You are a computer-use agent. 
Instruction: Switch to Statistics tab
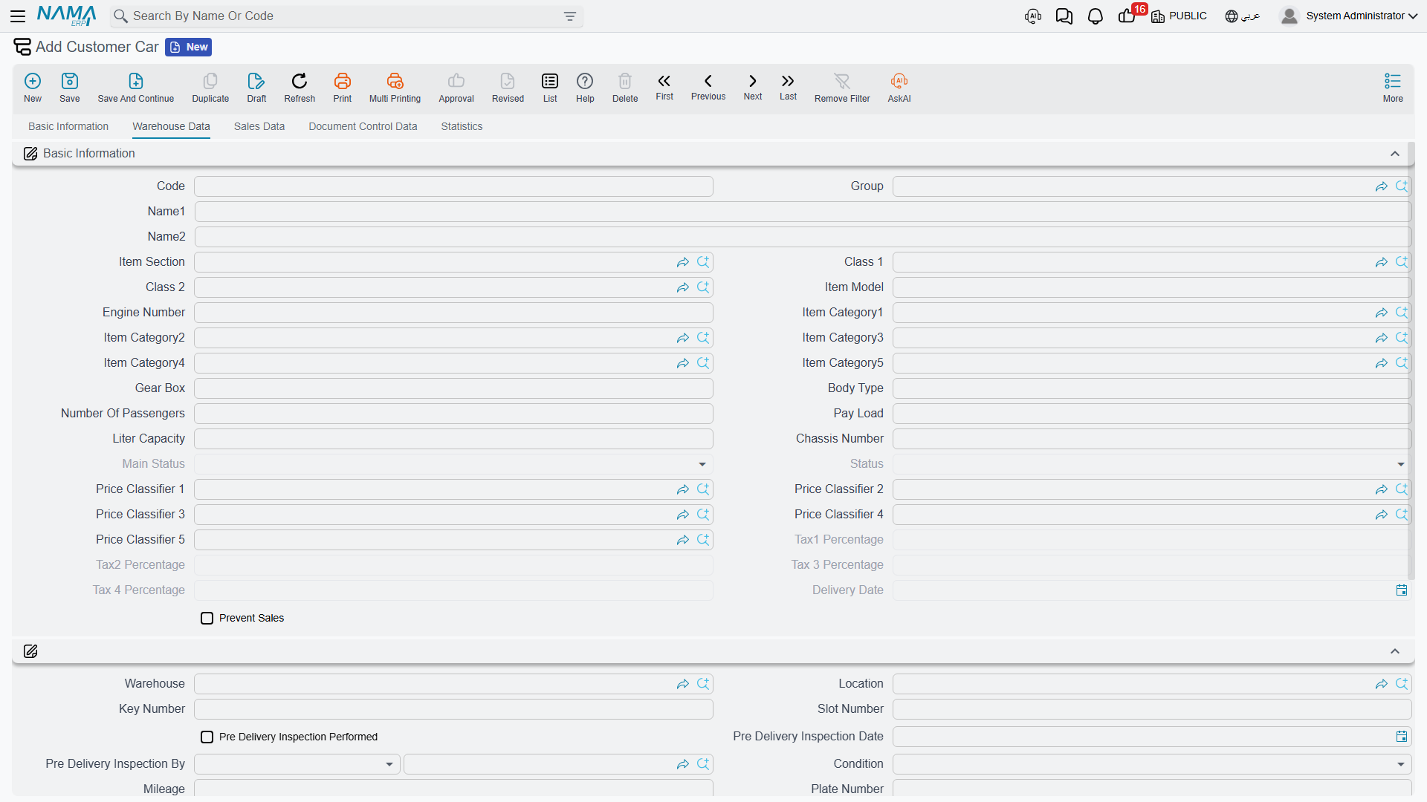[462, 127]
